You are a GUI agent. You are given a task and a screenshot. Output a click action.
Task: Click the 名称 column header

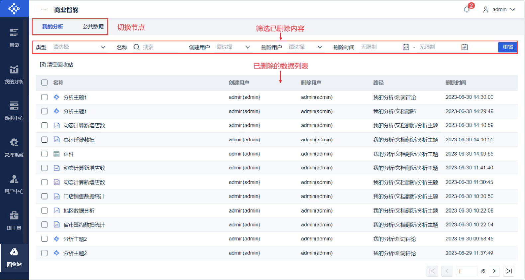click(58, 83)
